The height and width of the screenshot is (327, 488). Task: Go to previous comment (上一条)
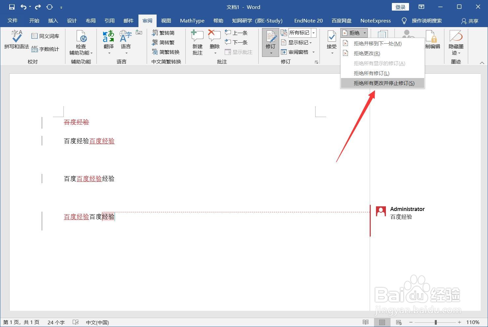pos(236,33)
